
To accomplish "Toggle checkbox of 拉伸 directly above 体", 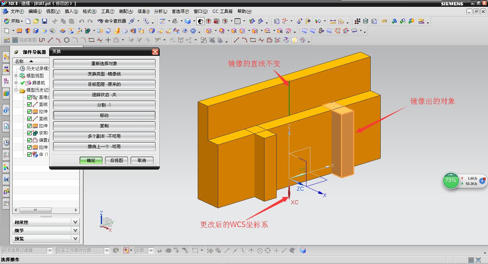I will pos(29,147).
